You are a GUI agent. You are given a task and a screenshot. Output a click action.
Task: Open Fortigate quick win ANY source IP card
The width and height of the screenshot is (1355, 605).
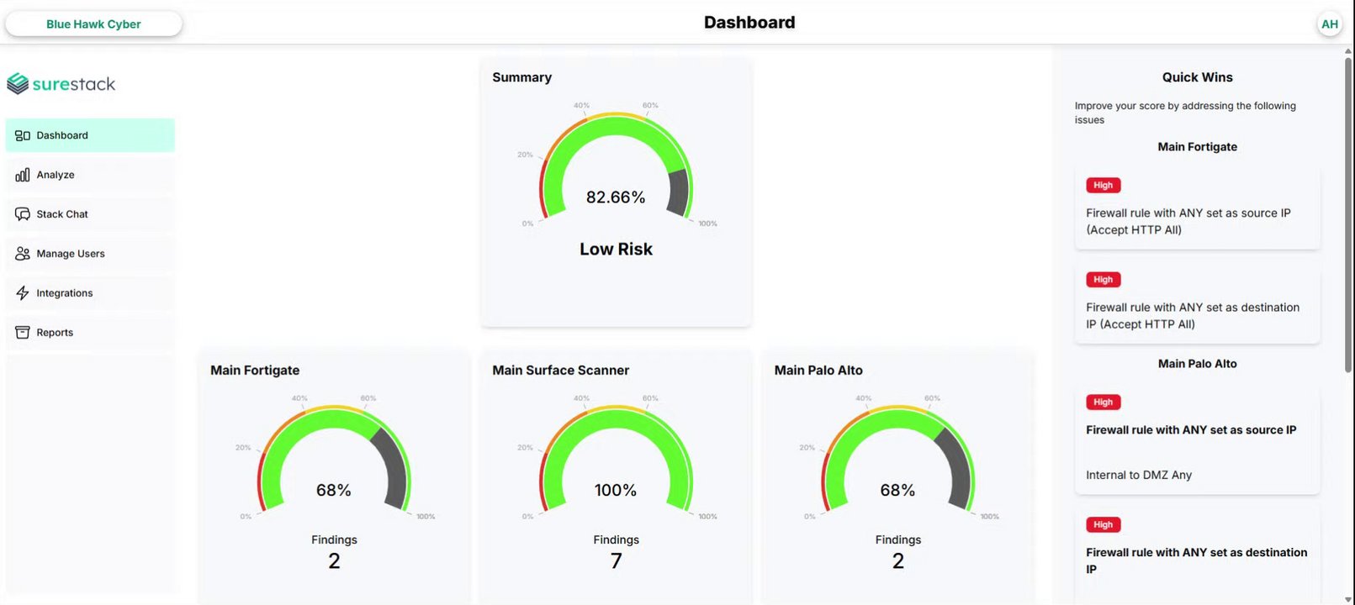click(x=1197, y=208)
